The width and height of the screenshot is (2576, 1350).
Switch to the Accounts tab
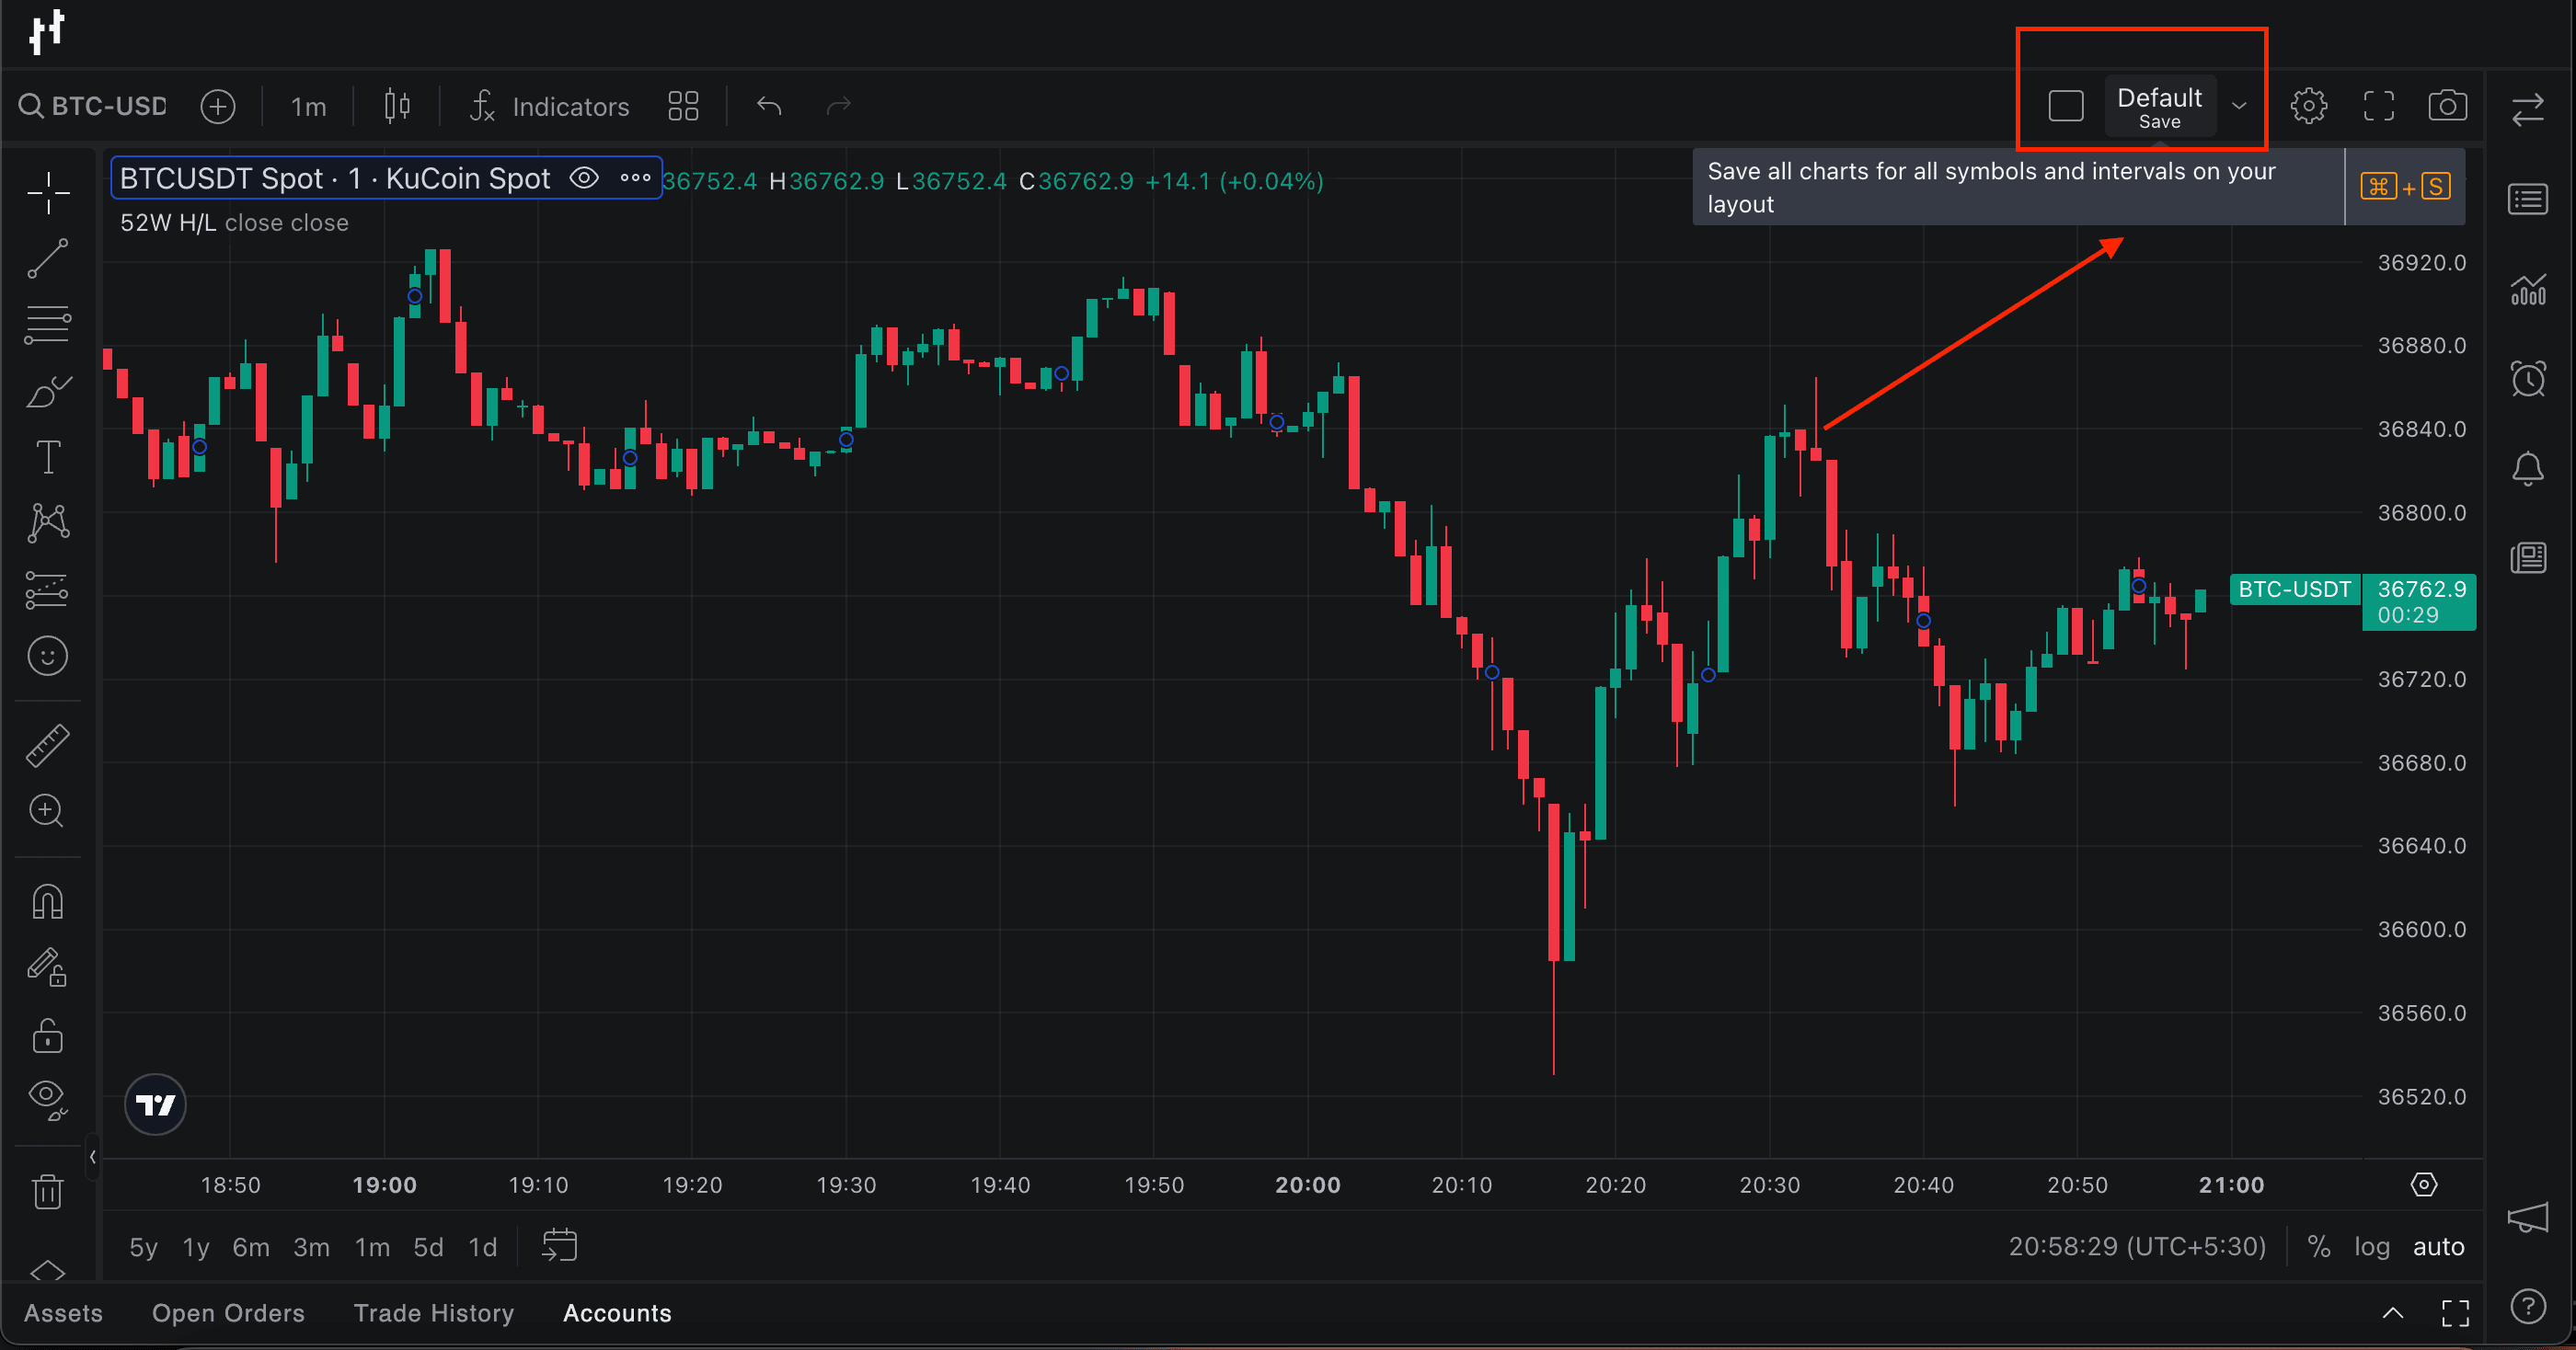coord(617,1314)
